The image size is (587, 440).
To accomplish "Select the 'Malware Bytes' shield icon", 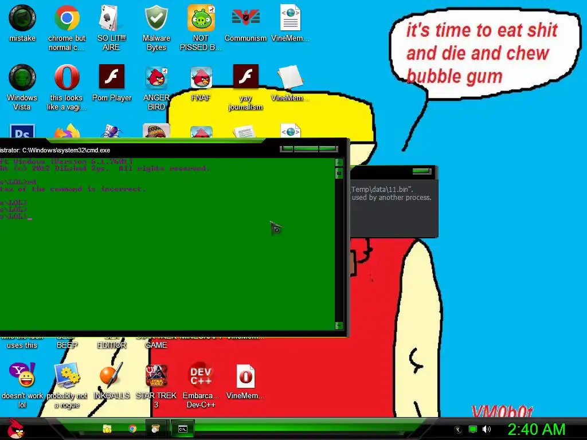I will click(156, 27).
